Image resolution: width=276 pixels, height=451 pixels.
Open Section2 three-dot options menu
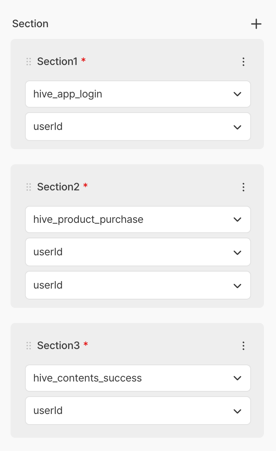[x=243, y=187]
